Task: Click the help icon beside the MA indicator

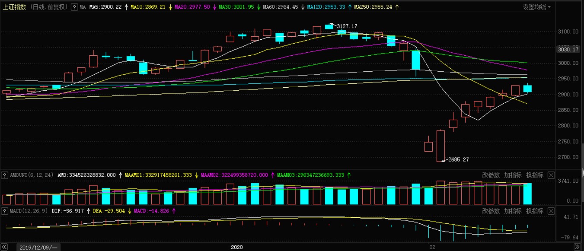Action: coord(75,7)
